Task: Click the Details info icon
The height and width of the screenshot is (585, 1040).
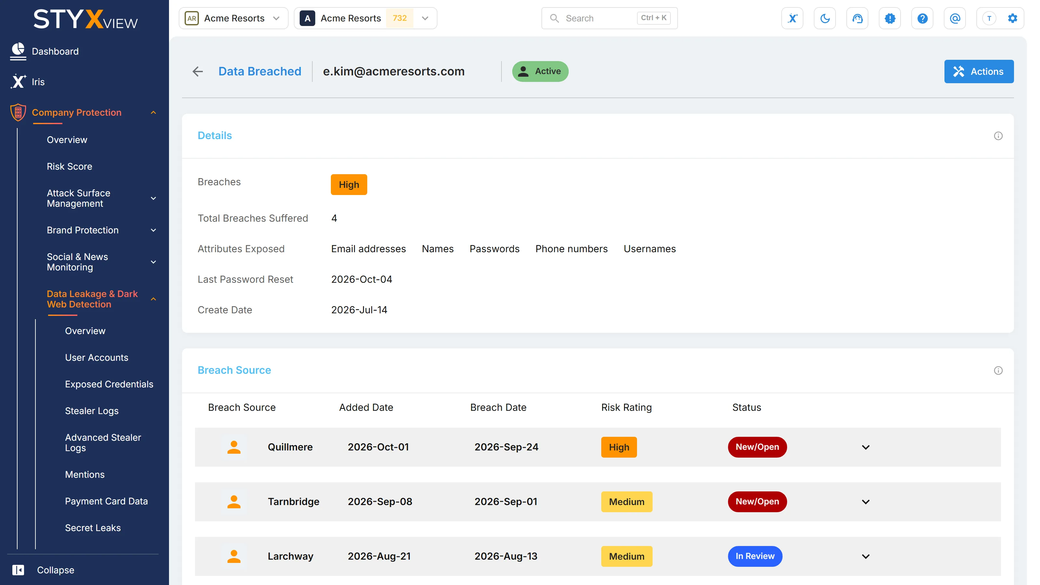Action: pyautogui.click(x=998, y=136)
